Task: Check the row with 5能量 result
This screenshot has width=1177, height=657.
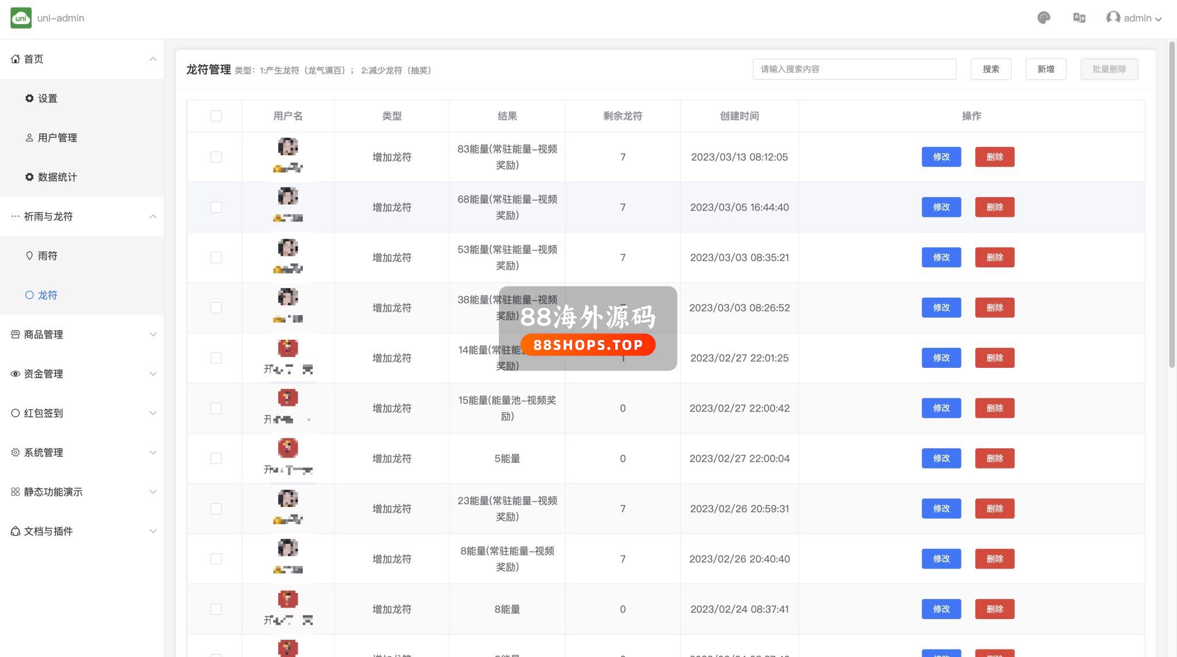Action: 216,459
